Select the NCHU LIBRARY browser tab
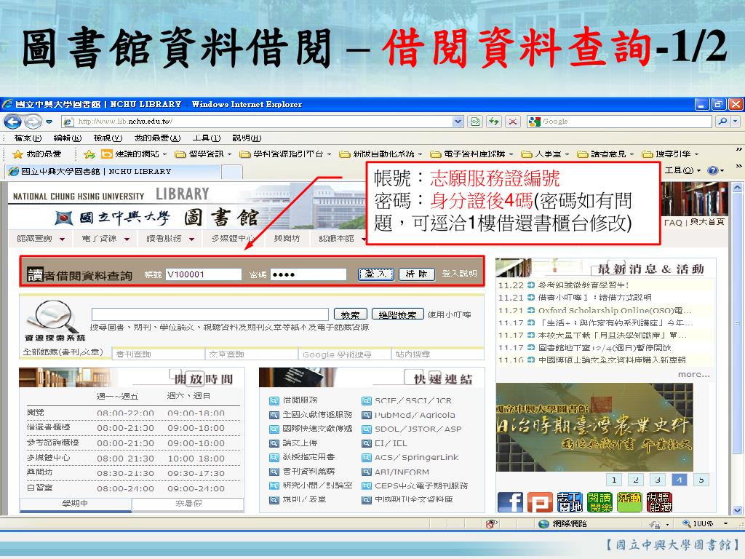745x559 pixels. pyautogui.click(x=113, y=172)
